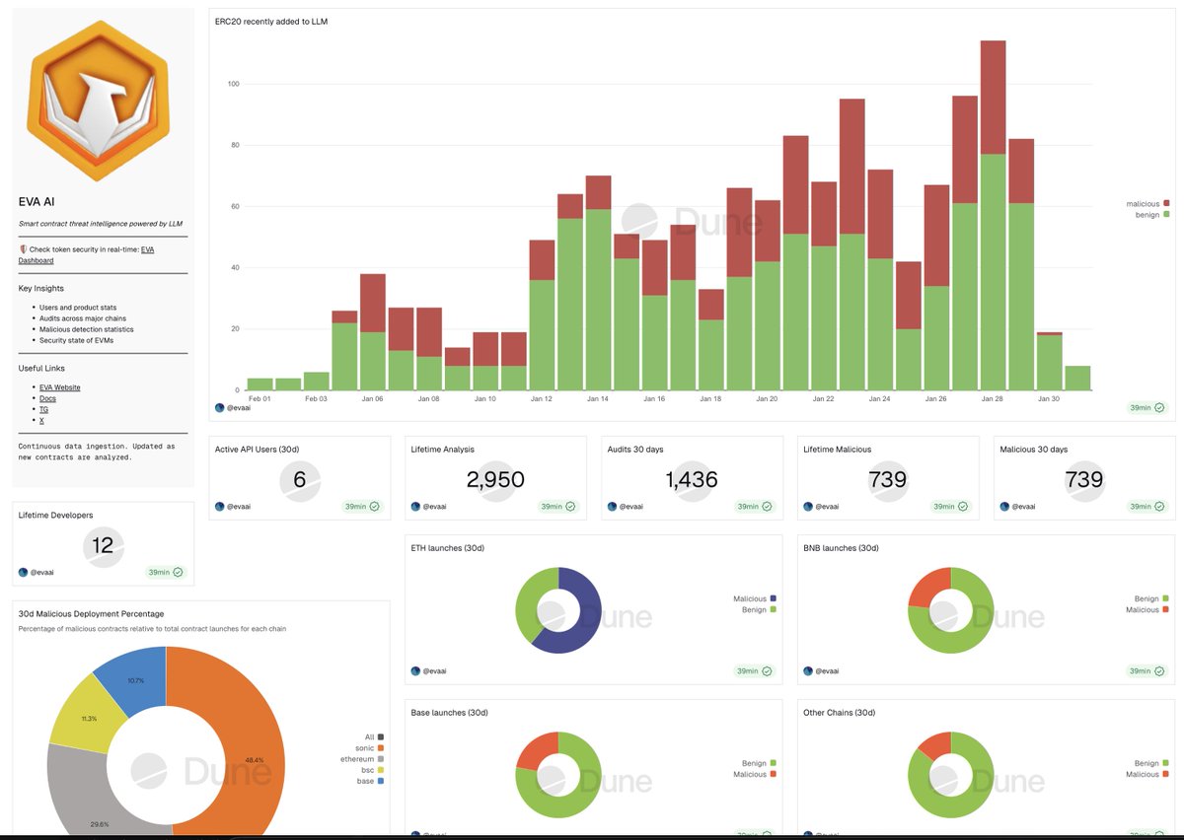
Task: Toggle Malicious in Base launches legend
Action: pos(755,774)
